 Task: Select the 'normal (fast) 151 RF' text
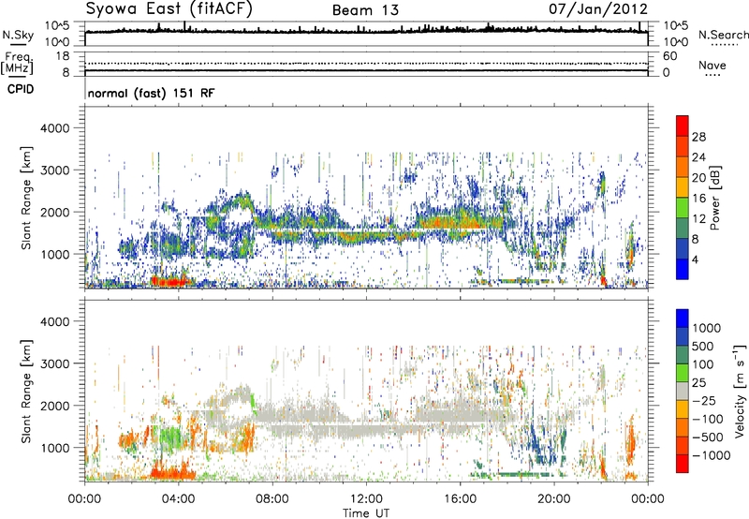pyautogui.click(x=151, y=93)
